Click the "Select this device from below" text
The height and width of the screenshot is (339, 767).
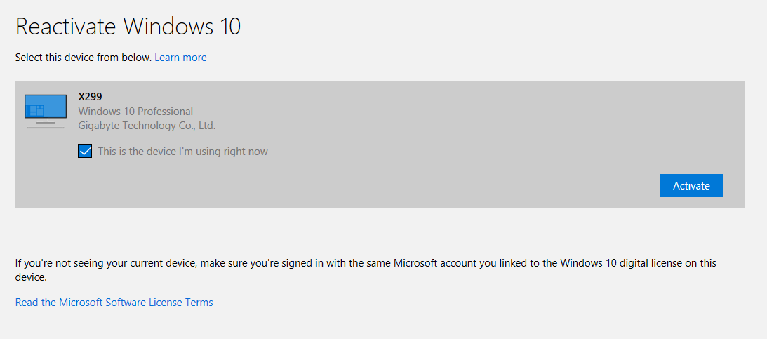tap(83, 58)
